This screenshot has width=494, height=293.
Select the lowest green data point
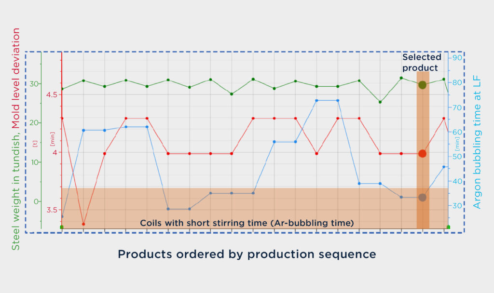[x=380, y=102]
